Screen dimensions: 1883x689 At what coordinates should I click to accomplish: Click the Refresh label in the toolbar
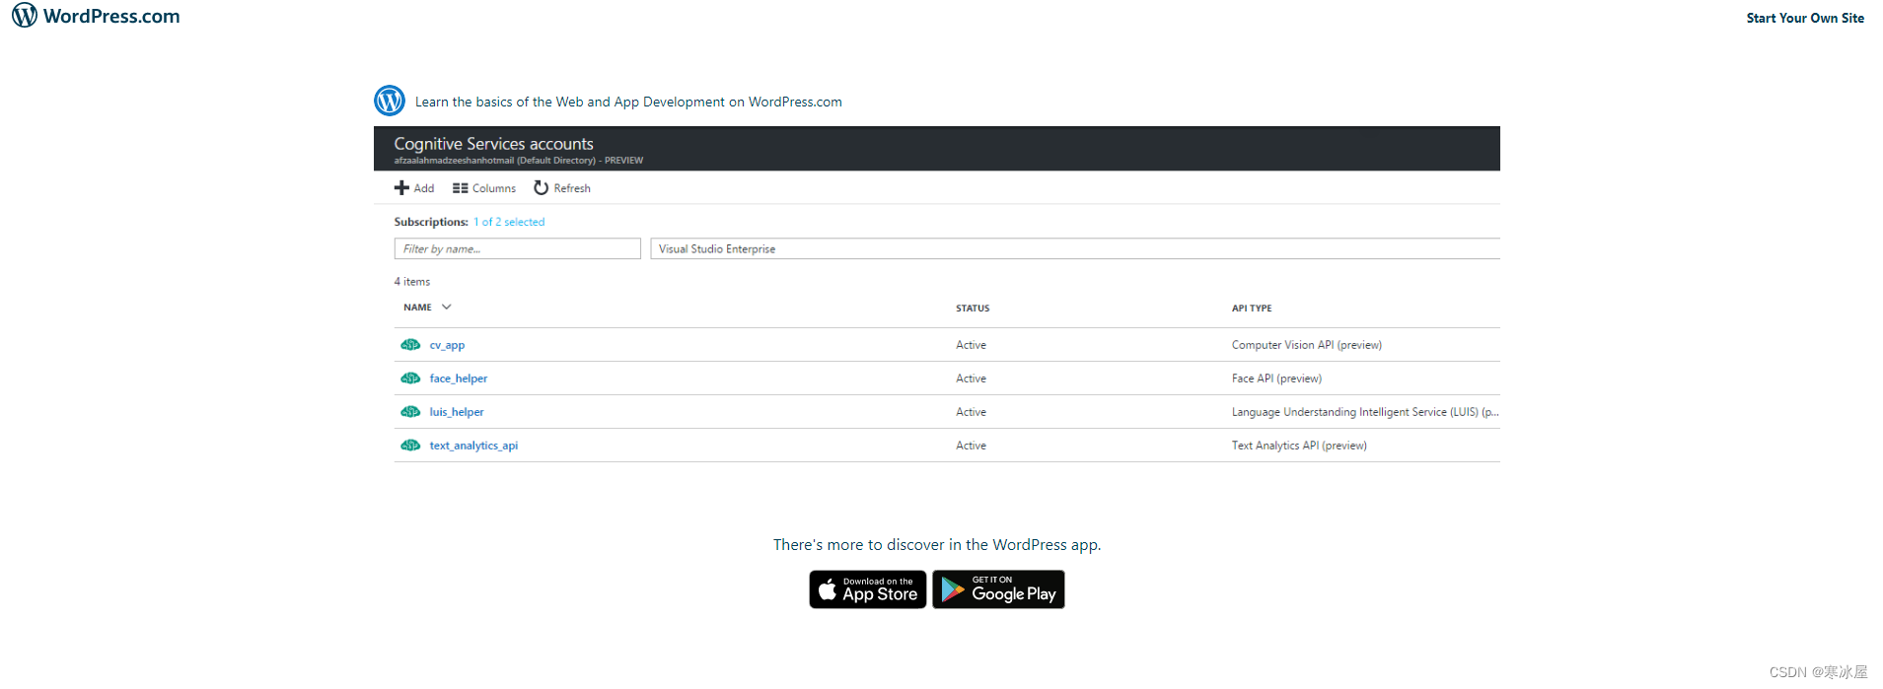tap(572, 188)
